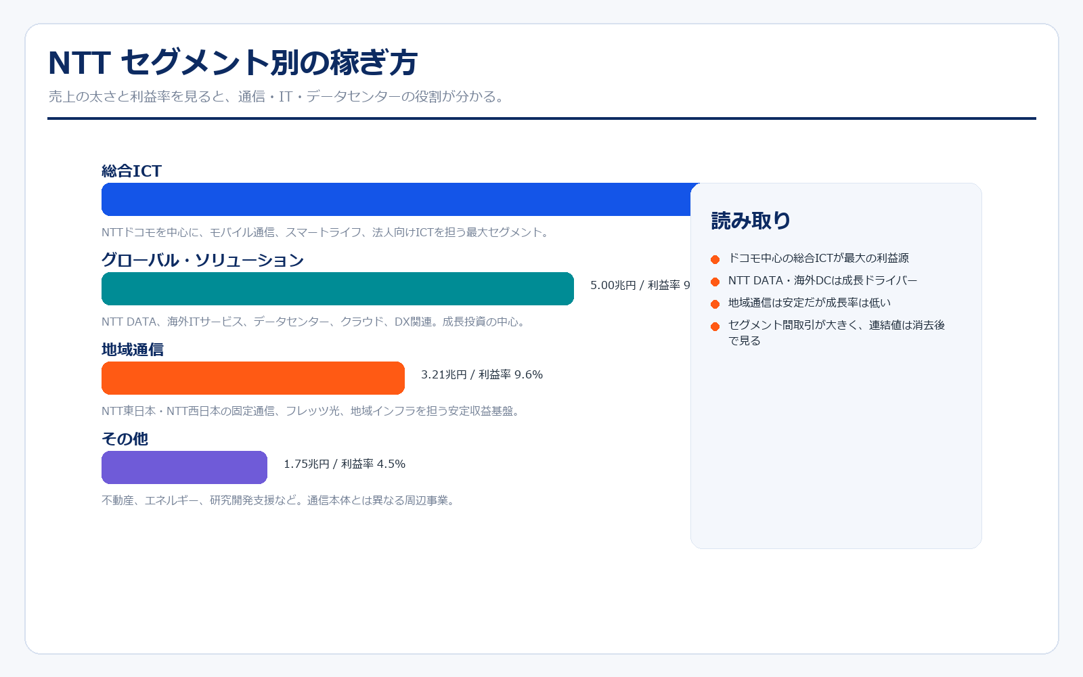This screenshot has width=1083, height=677.
Task: Click the 総合ICT description about NTTドコモ
Action: coord(327,232)
